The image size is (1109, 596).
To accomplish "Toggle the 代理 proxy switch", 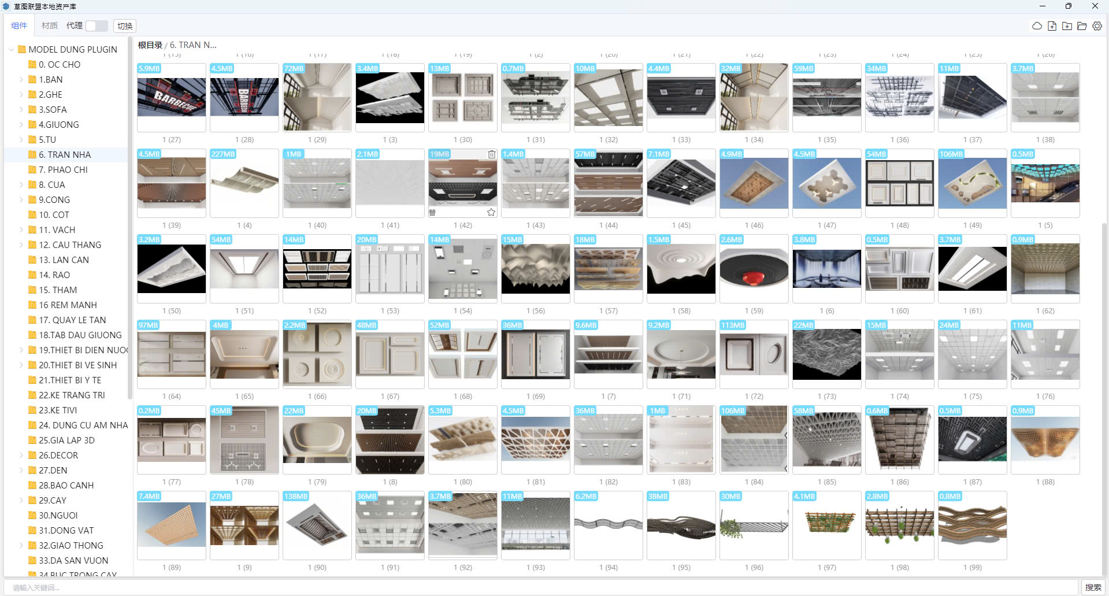I will coord(96,26).
